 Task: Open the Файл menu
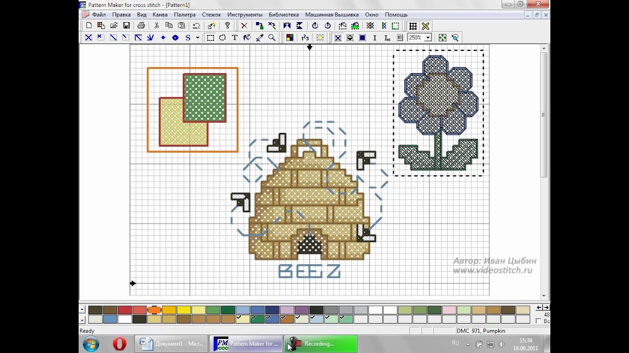(x=99, y=15)
